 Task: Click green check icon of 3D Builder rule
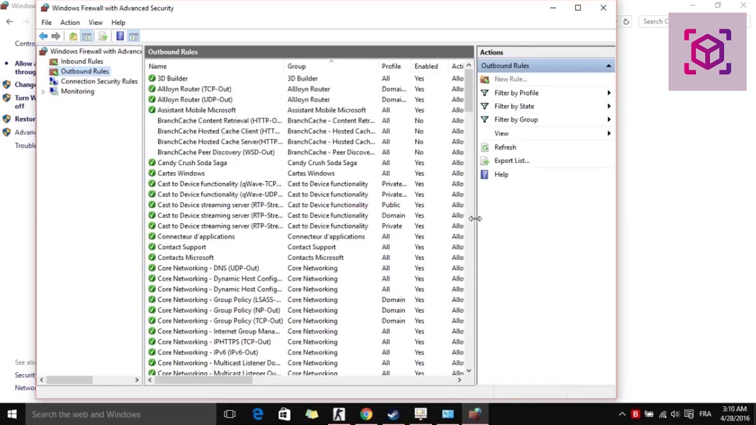(x=152, y=79)
